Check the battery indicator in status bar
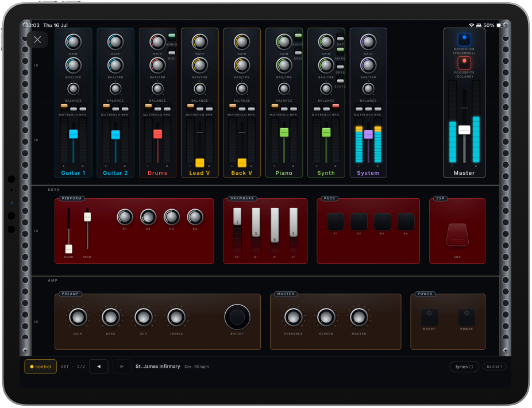This screenshot has height=408, width=532. point(499,25)
